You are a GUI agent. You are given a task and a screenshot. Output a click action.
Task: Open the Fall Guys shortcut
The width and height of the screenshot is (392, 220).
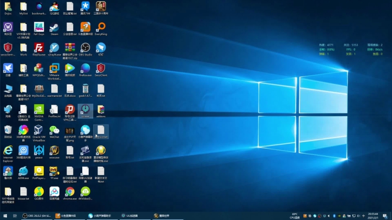click(39, 29)
